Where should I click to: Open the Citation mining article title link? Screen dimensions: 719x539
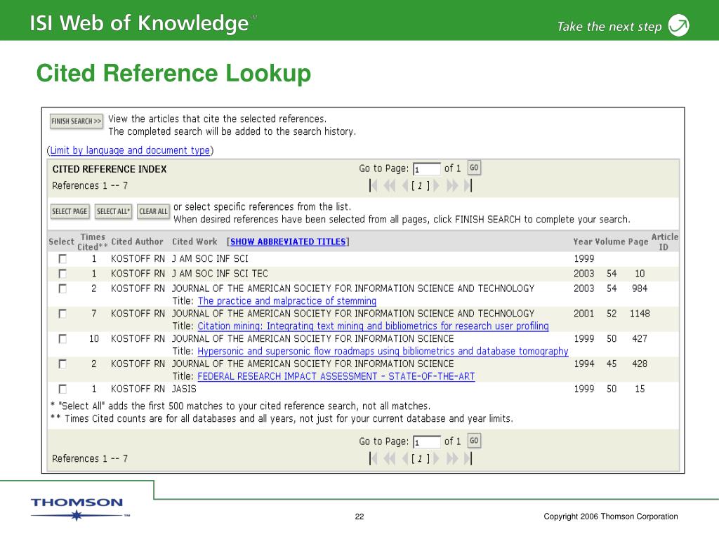coord(374,326)
